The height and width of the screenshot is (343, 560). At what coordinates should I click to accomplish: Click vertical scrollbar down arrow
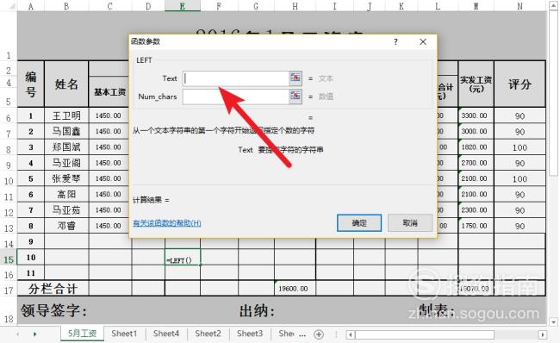(554, 321)
